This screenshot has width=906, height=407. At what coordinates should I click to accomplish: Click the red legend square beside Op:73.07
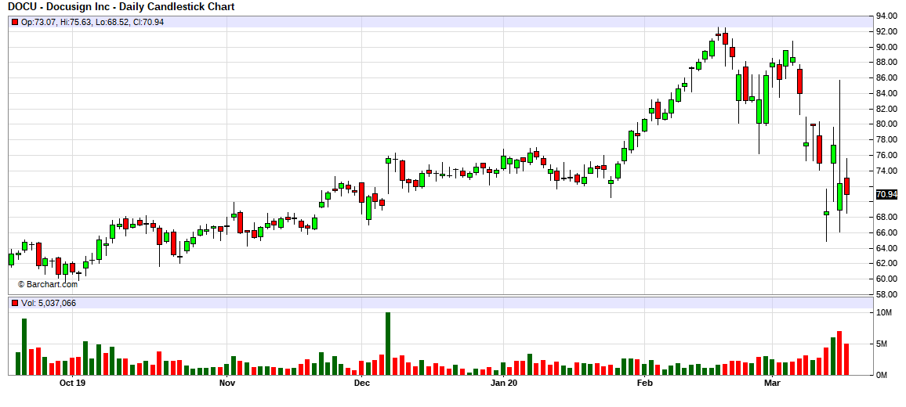pyautogui.click(x=15, y=22)
